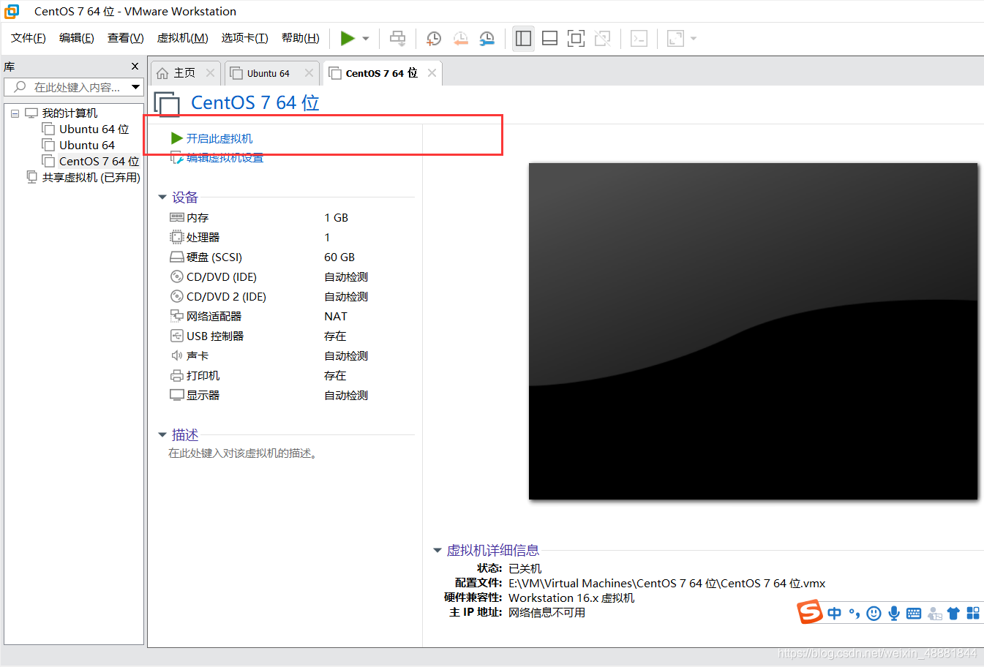Open the 查看(V) menu
984x667 pixels.
click(x=126, y=38)
